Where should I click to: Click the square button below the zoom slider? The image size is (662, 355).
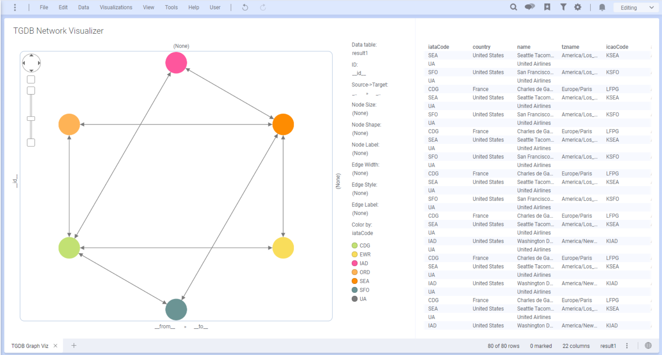click(x=31, y=142)
